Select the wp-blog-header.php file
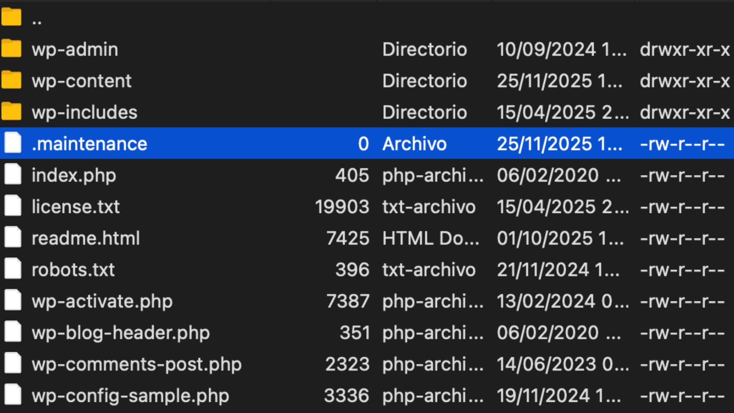 point(120,332)
